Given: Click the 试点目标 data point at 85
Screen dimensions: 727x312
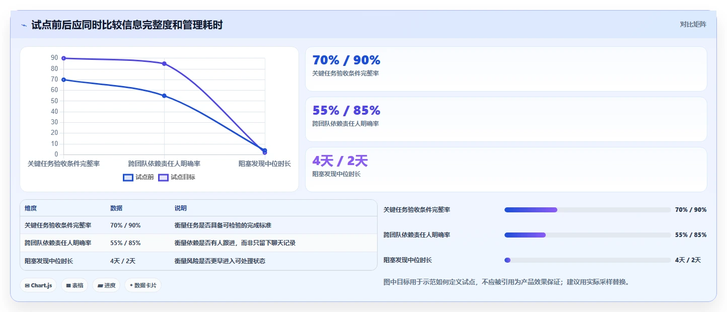Looking at the screenshot, I should 164,63.
